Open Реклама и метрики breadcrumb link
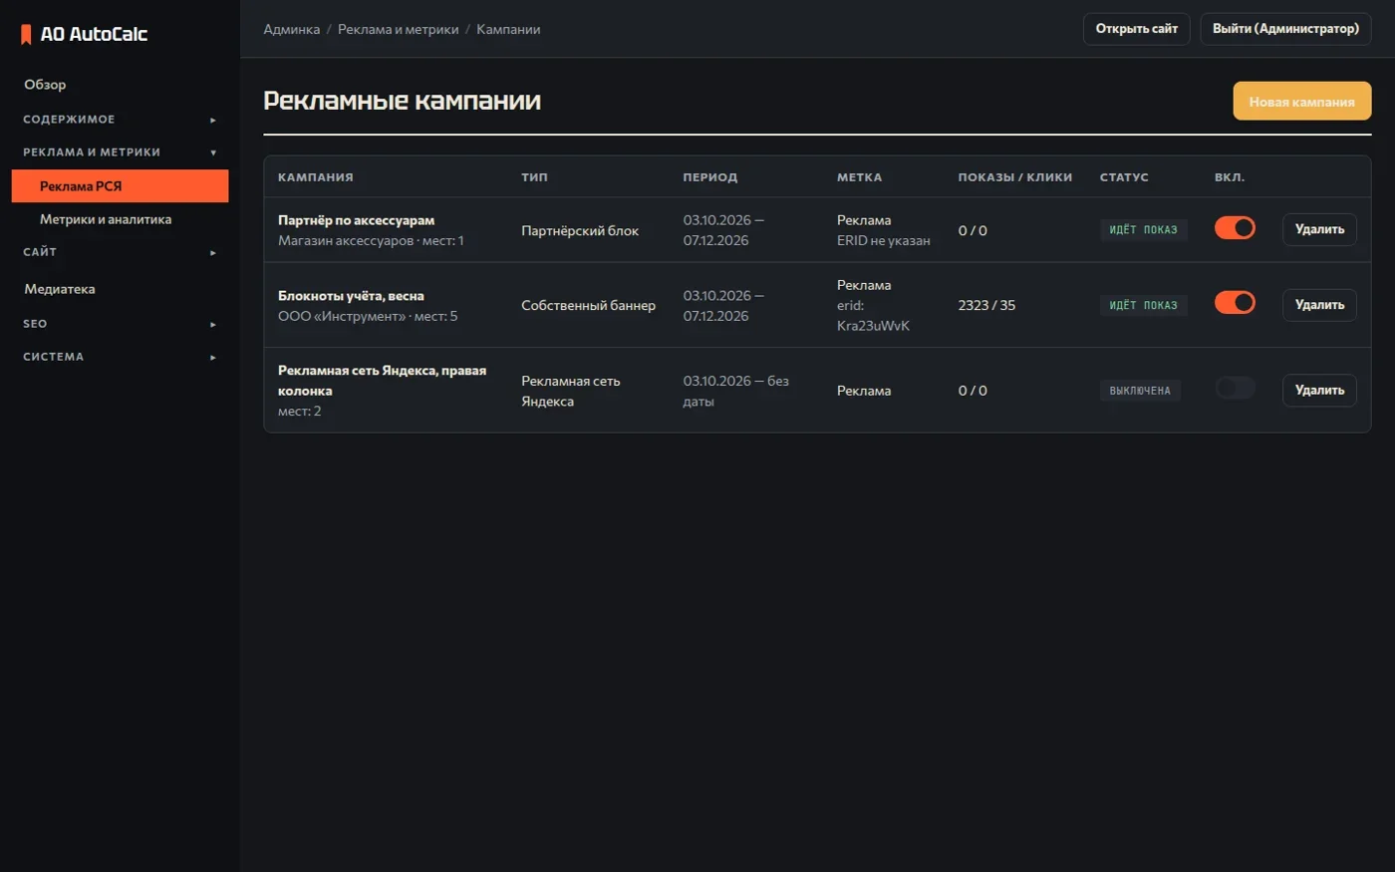Image resolution: width=1395 pixels, height=872 pixels. coord(399,30)
